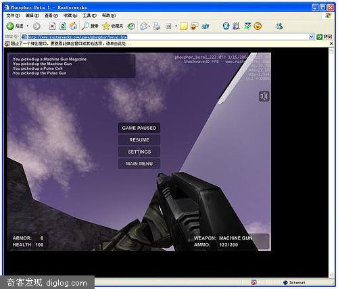Expand the Back button history dropdown arrow

point(28,26)
